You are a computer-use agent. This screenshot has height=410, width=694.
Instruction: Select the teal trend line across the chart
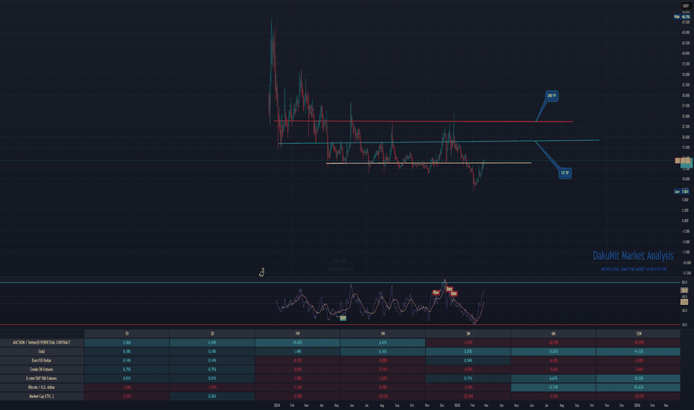(x=439, y=142)
